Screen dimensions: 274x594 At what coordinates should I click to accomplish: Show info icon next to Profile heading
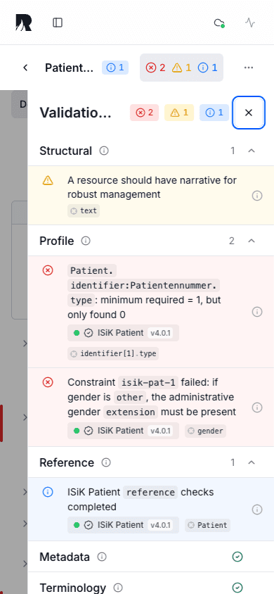86,241
